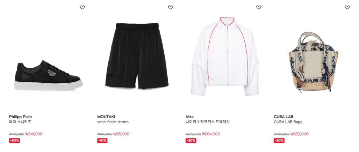Viewport: 359px width, 152px height.
Task: View the straw basket bag photo
Action: point(313,62)
